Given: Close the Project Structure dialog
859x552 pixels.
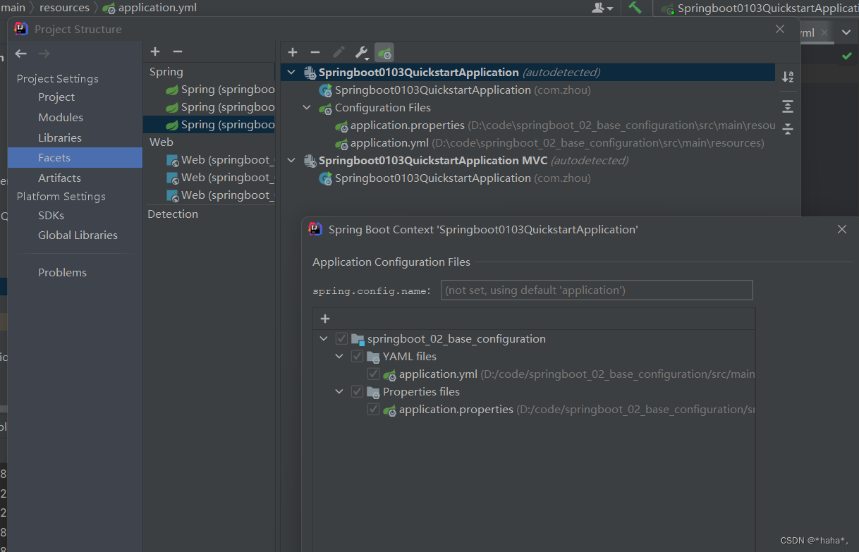Looking at the screenshot, I should click(x=780, y=29).
